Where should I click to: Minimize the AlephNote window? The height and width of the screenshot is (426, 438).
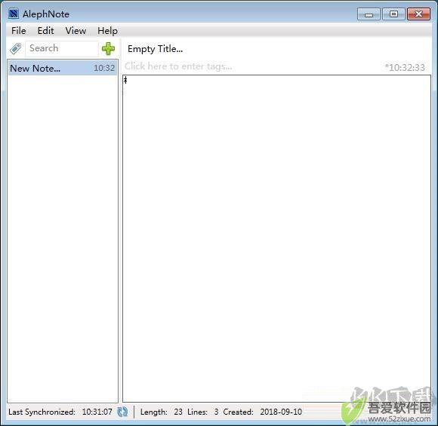[369, 14]
